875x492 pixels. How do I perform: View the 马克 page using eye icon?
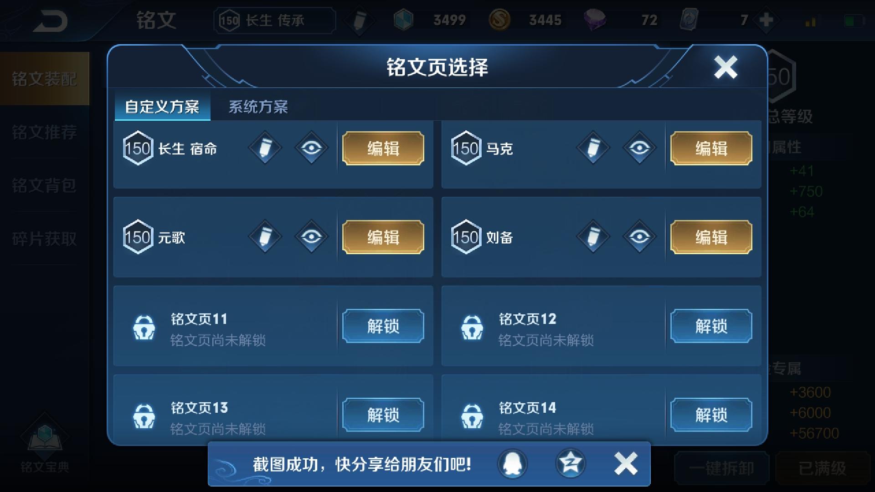pos(639,148)
